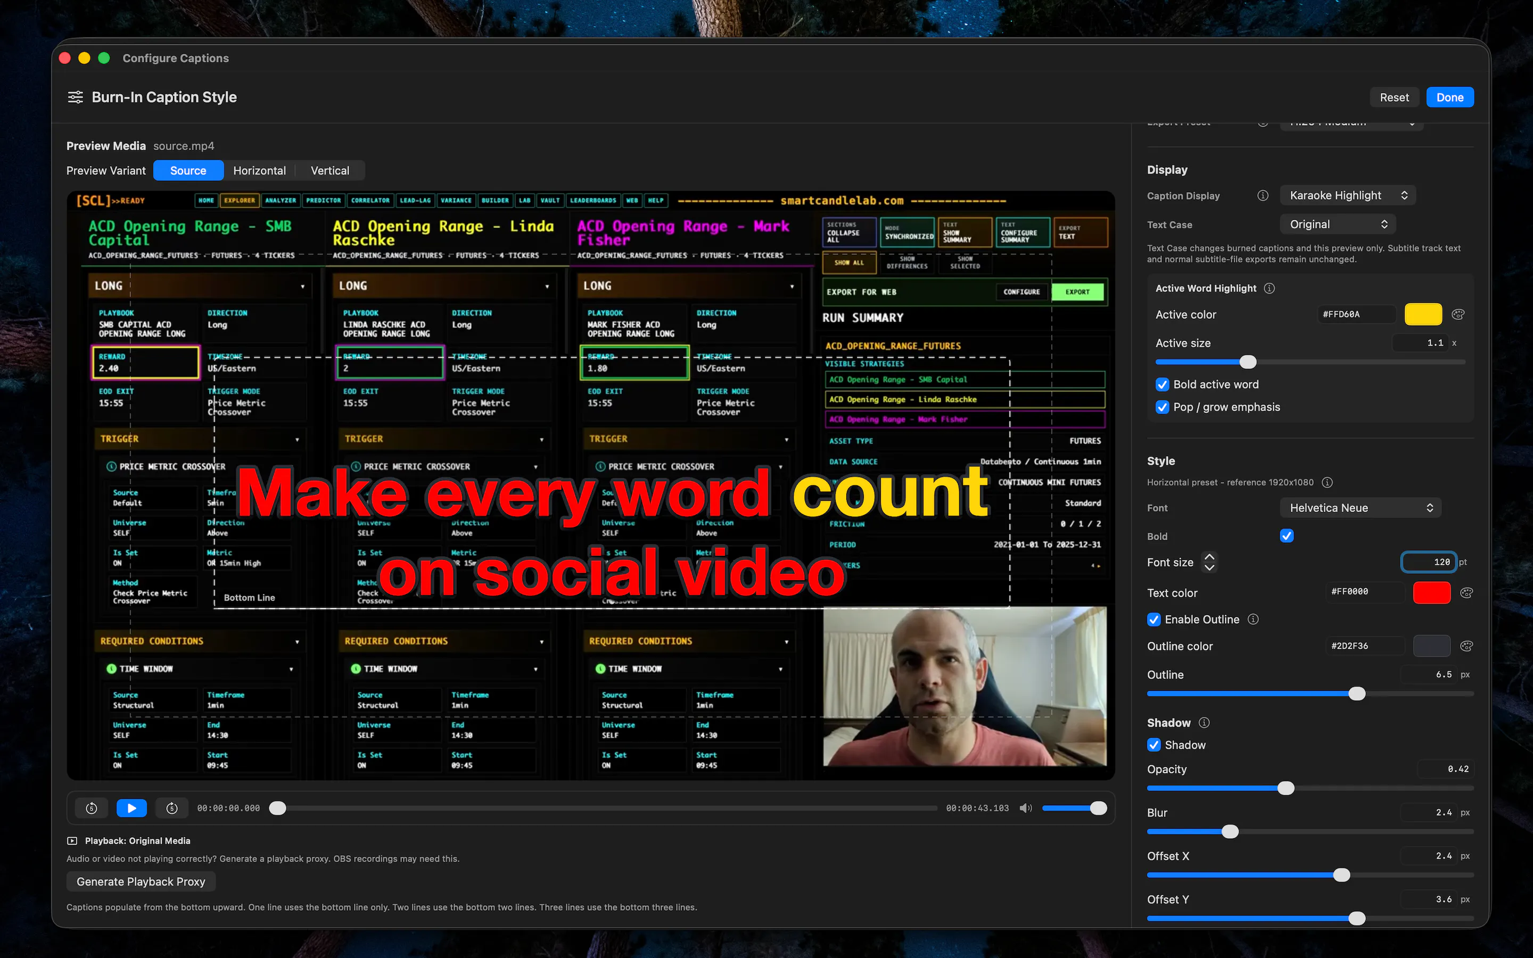The height and width of the screenshot is (958, 1533).
Task: Select the Vertical preview variant
Action: point(329,170)
